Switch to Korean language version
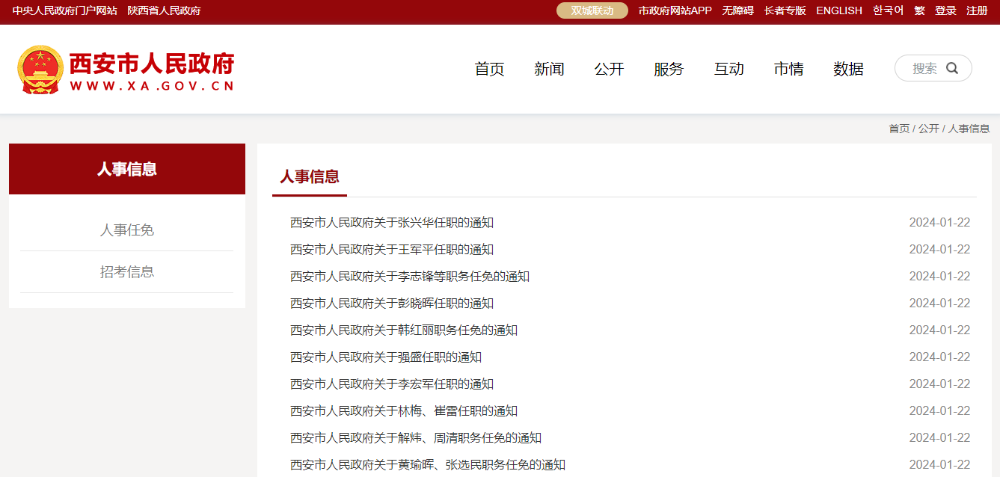Screen dimensions: 1000x477 [888, 10]
